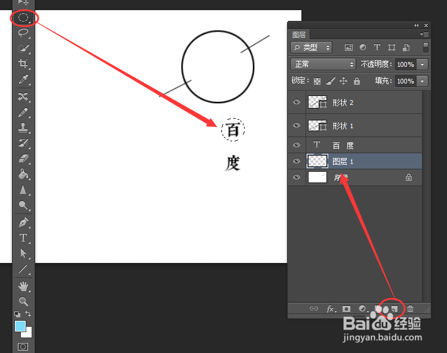447x353 pixels.
Task: Filter layers by smart objects
Action: click(x=406, y=47)
